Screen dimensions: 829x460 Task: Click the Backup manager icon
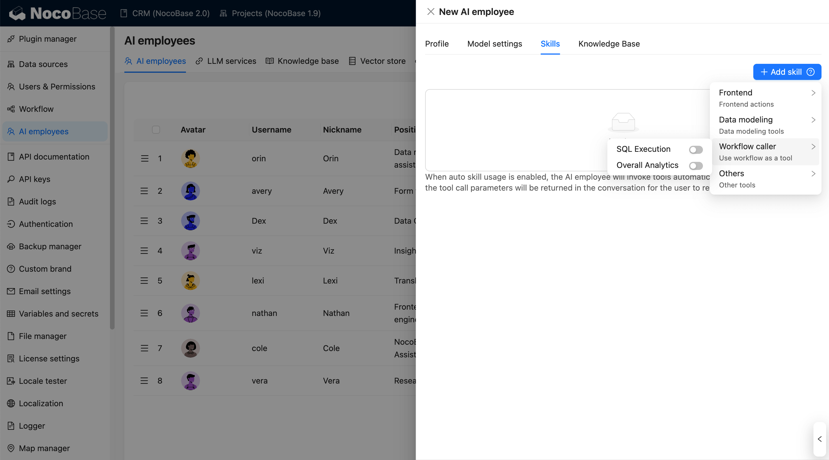click(11, 247)
